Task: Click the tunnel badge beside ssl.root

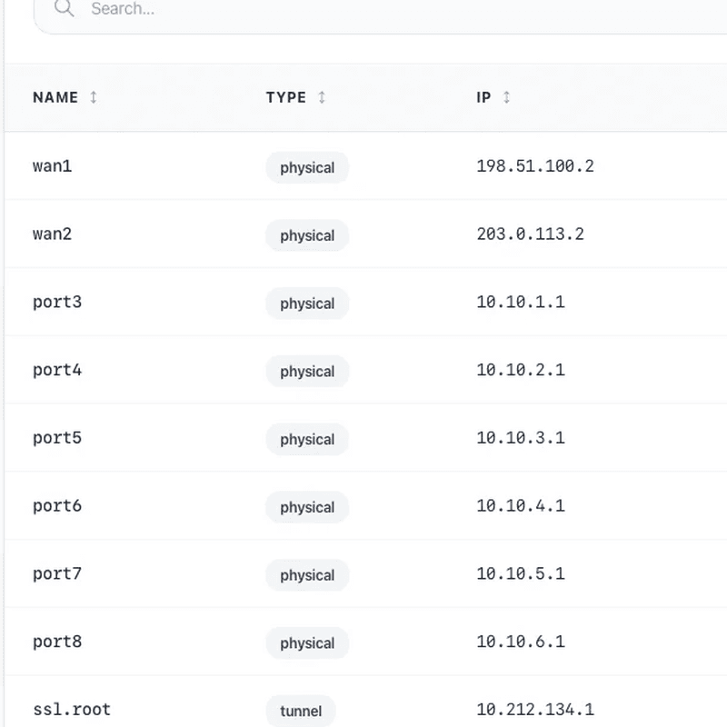Action: coord(300,711)
